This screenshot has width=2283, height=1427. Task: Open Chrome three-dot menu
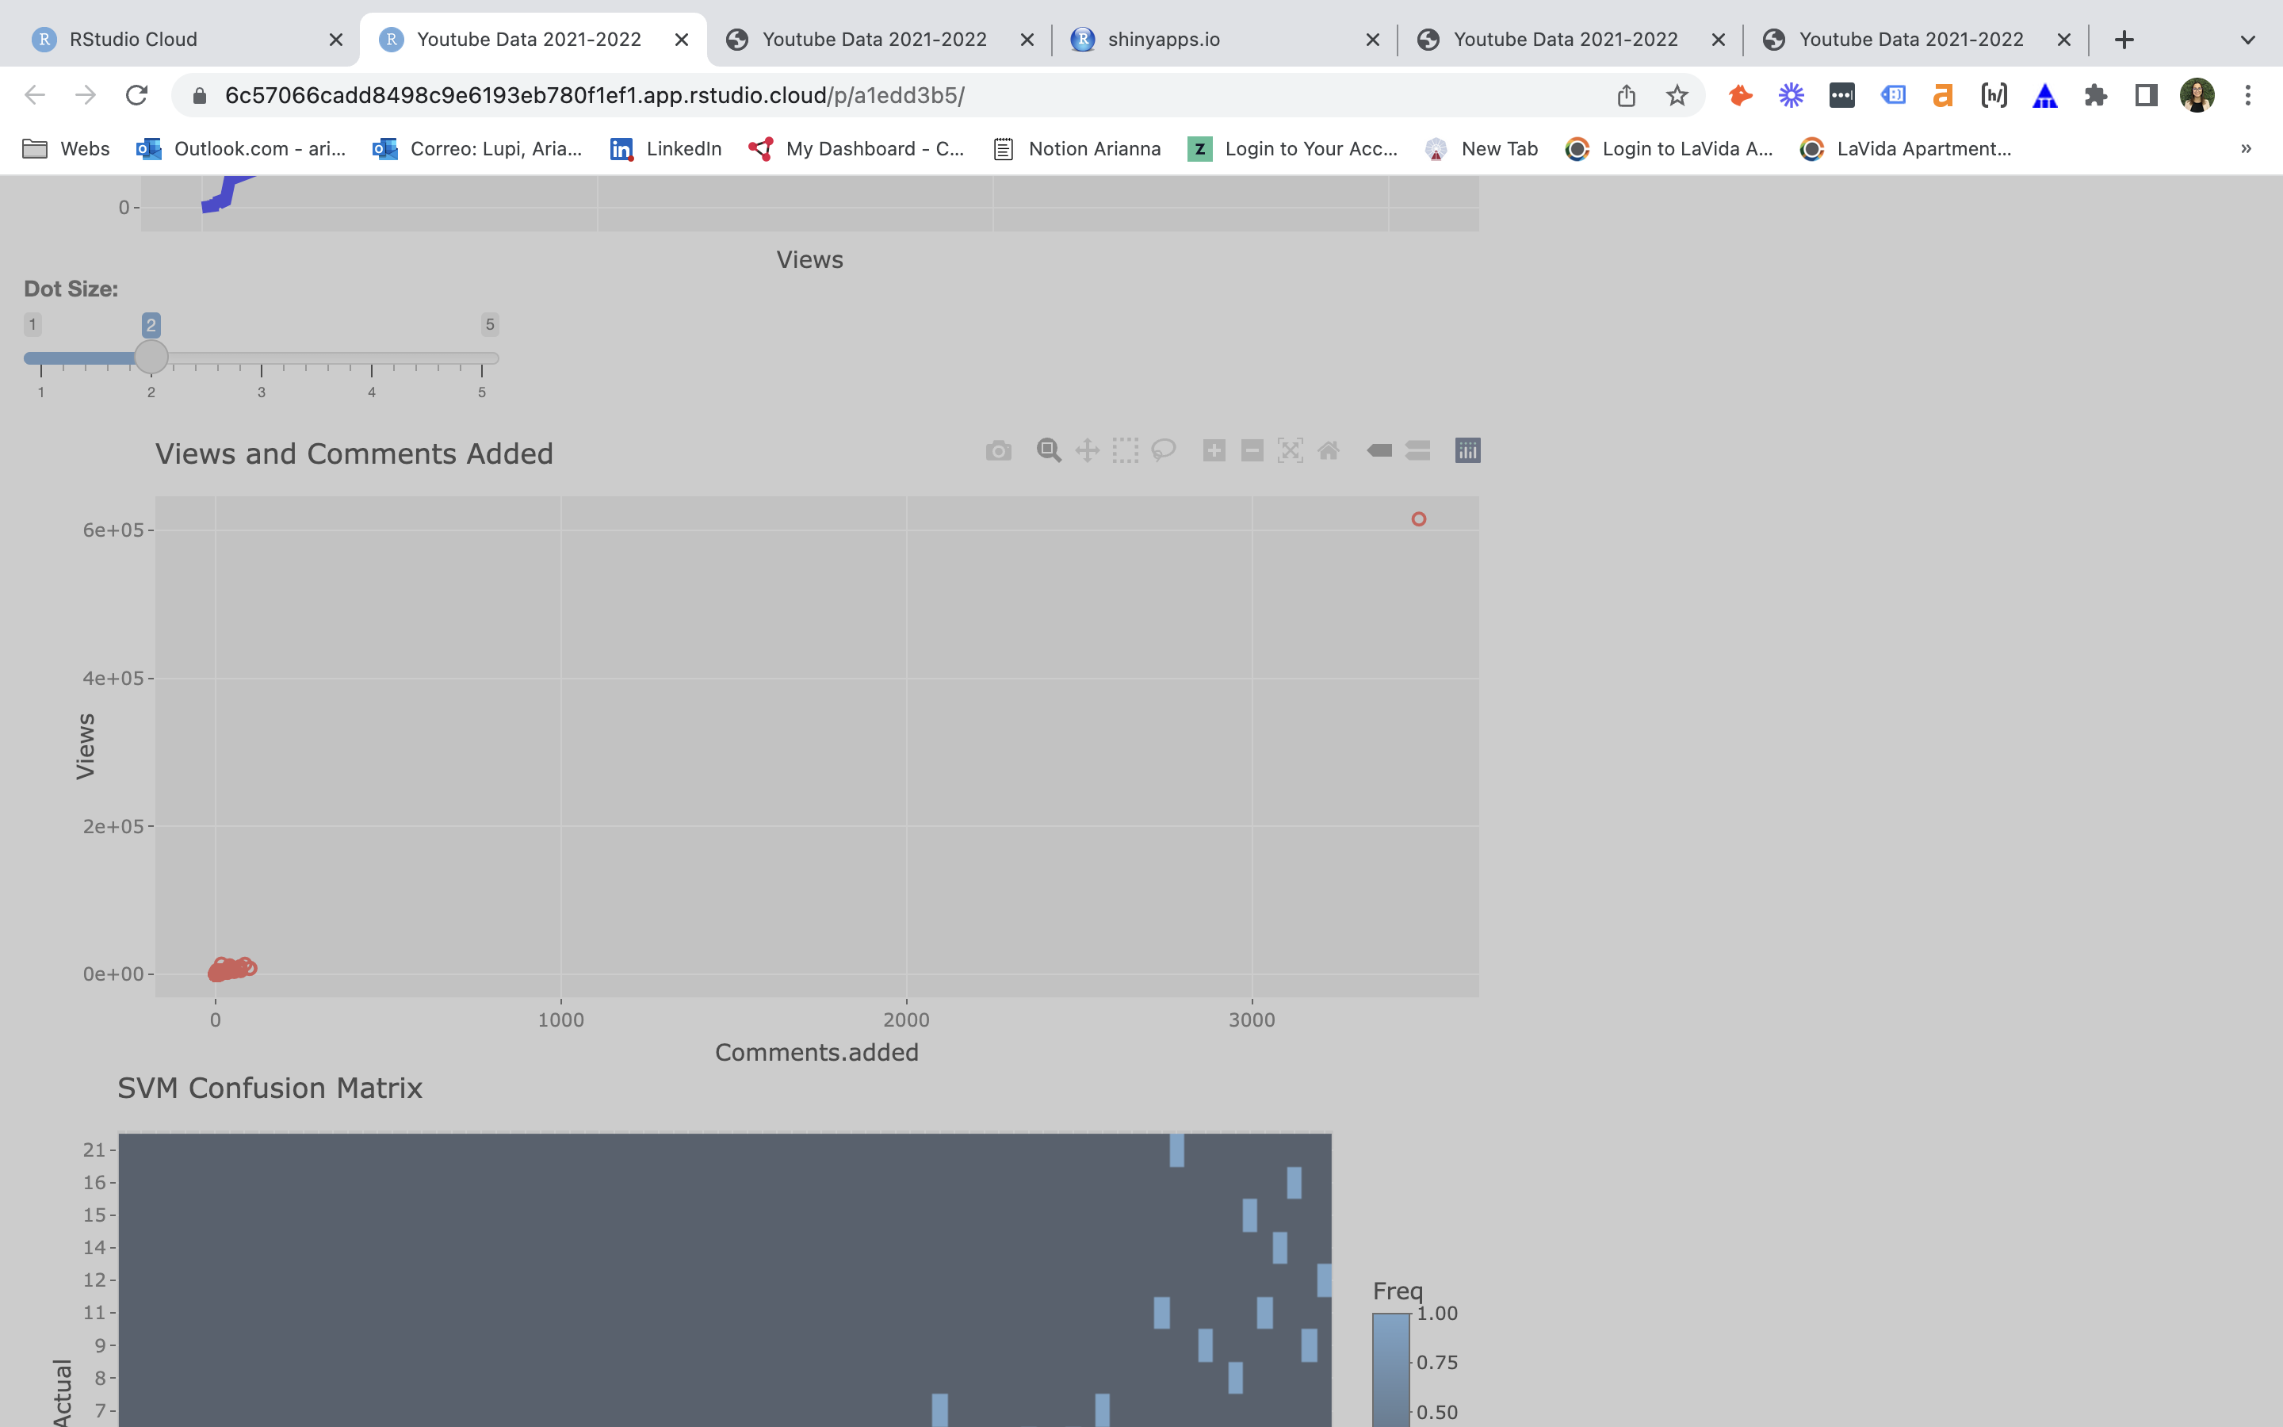coord(2248,95)
